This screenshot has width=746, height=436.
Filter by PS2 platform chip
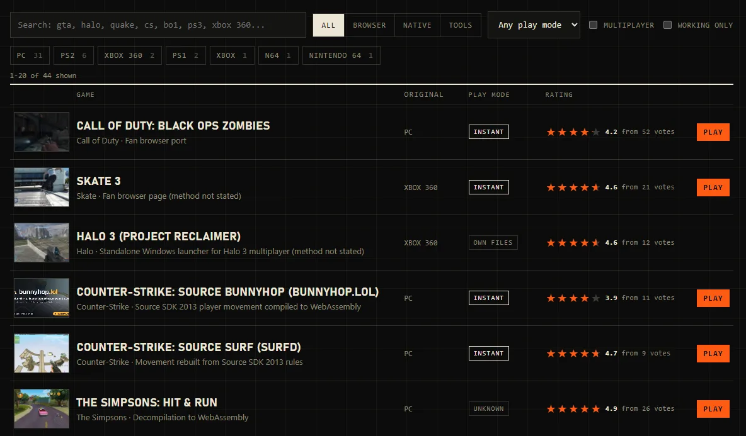tap(74, 55)
